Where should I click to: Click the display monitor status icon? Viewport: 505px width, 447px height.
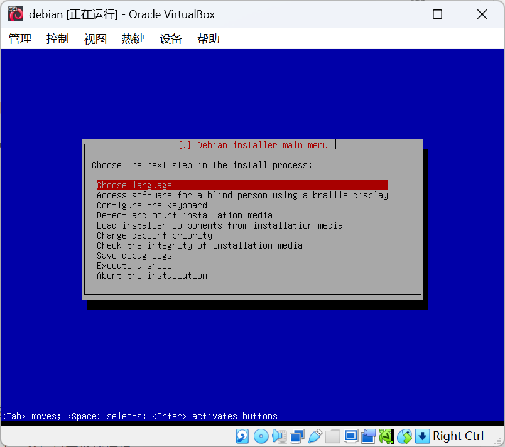coord(350,436)
